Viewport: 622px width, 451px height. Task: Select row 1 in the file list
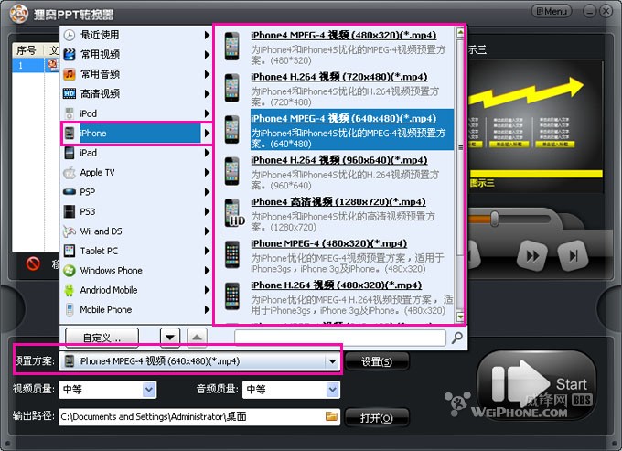point(35,66)
